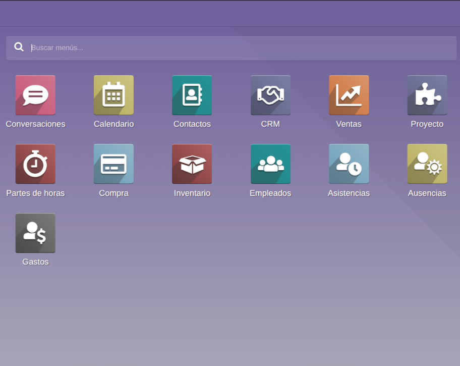Viewport: 460px width, 366px height.
Task: Click the magnifying glass search icon
Action: click(x=19, y=47)
